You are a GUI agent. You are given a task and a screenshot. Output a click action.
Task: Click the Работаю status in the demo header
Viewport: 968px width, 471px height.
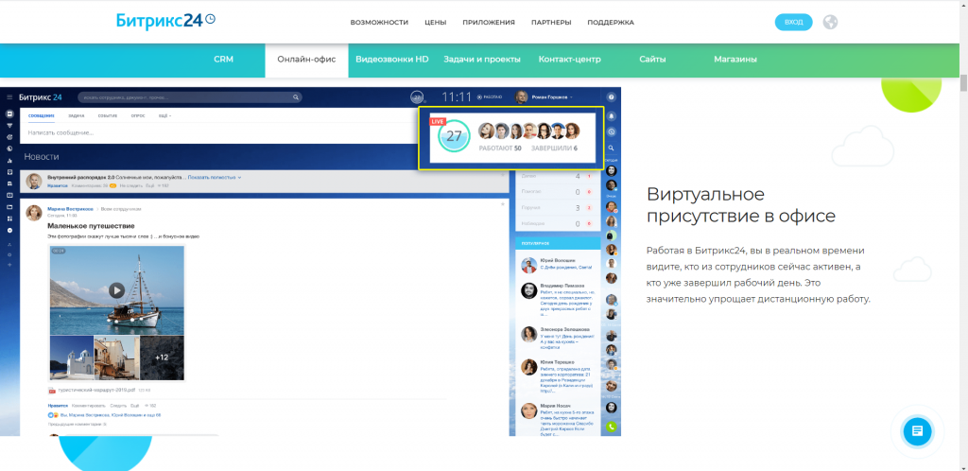(x=491, y=96)
